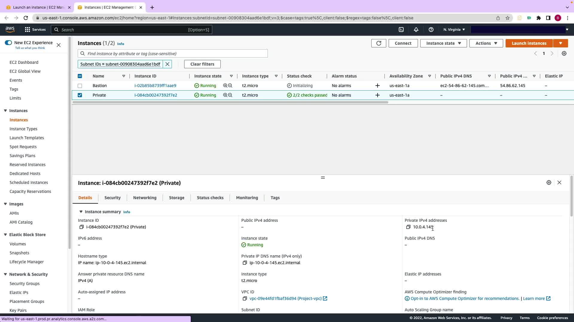Viewport: 574px width, 322px height.
Task: Click the zoom-in icon on Bastion row
Action: 225,86
